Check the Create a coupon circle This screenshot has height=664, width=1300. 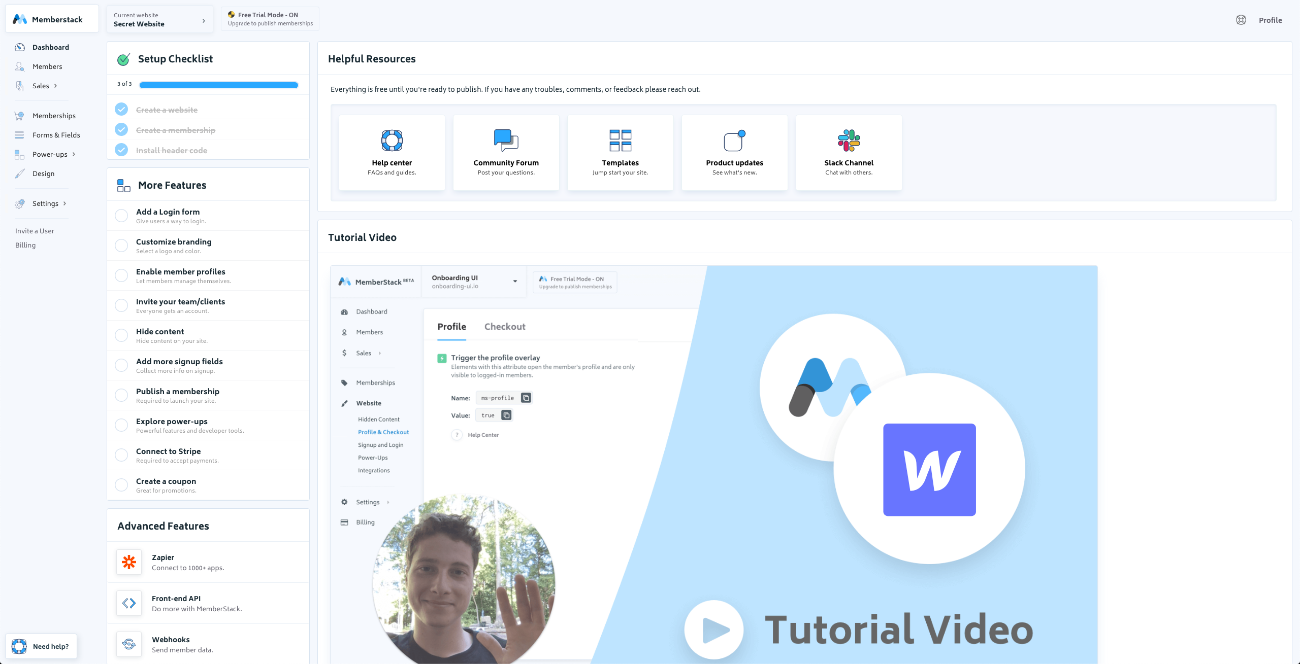coord(121,485)
